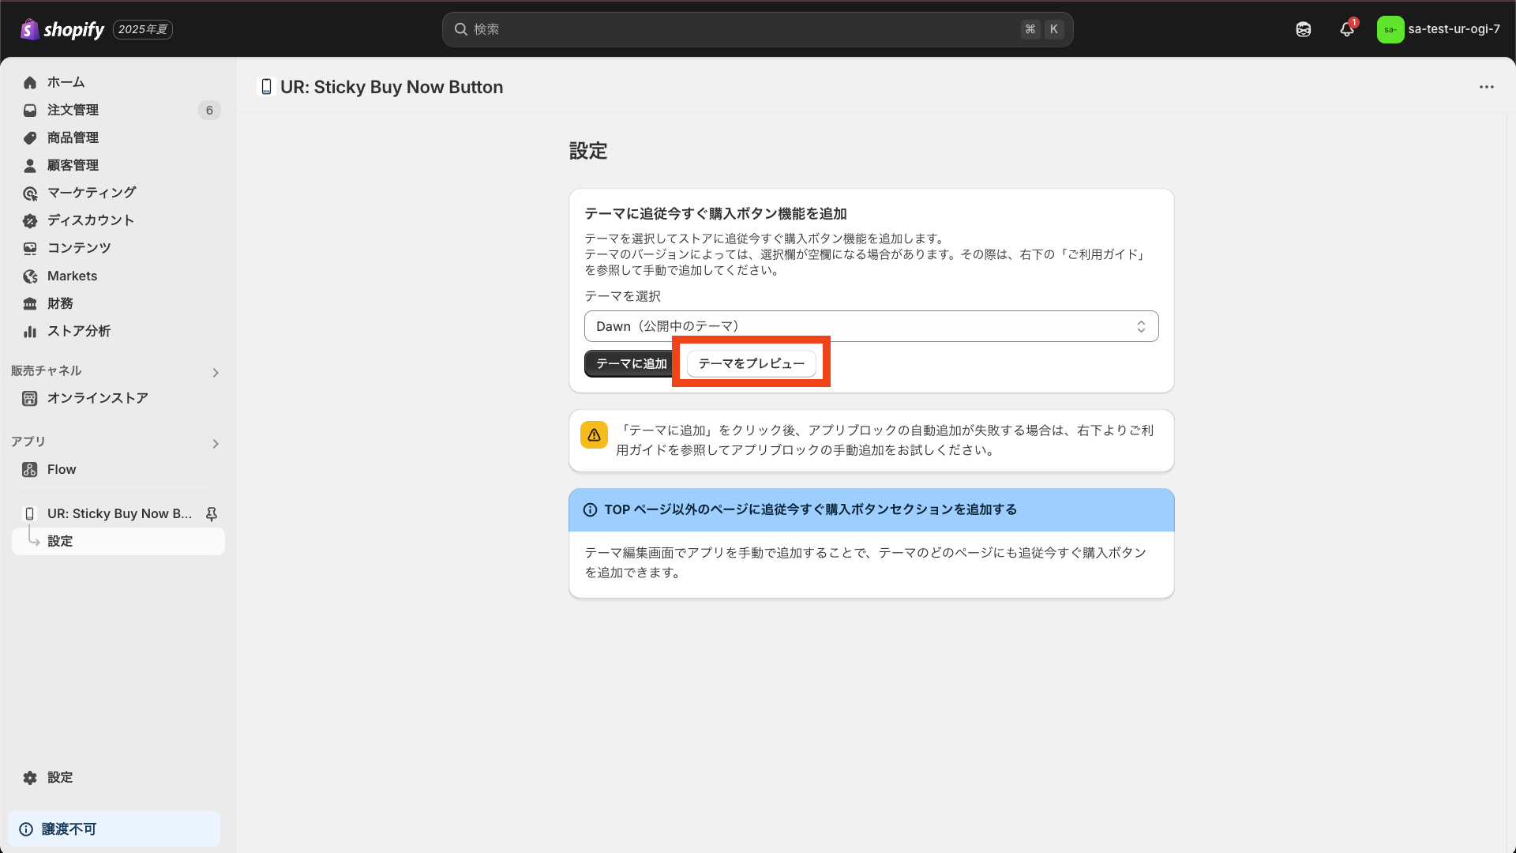This screenshot has width=1516, height=853.
Task: Expand the Apps section chevron
Action: coord(216,444)
